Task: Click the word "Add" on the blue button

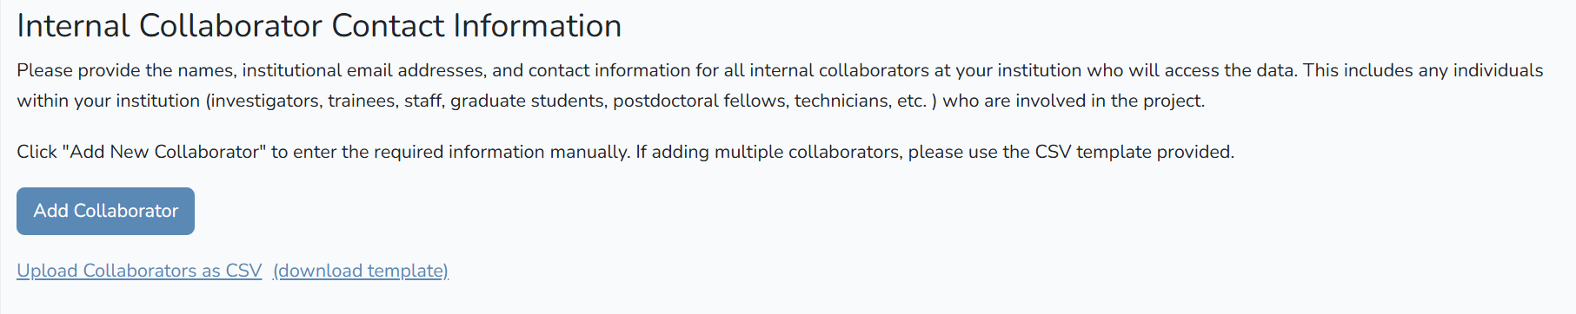Action: click(50, 211)
